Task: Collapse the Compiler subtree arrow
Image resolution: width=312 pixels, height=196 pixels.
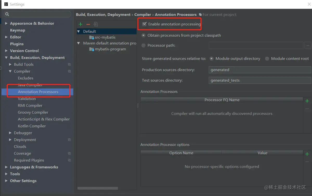Action: pos(10,71)
